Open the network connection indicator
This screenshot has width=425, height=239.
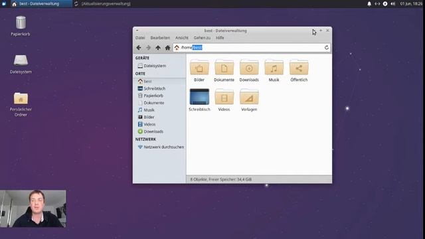(377, 4)
